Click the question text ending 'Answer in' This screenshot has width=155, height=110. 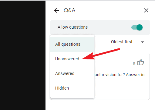click(x=119, y=75)
